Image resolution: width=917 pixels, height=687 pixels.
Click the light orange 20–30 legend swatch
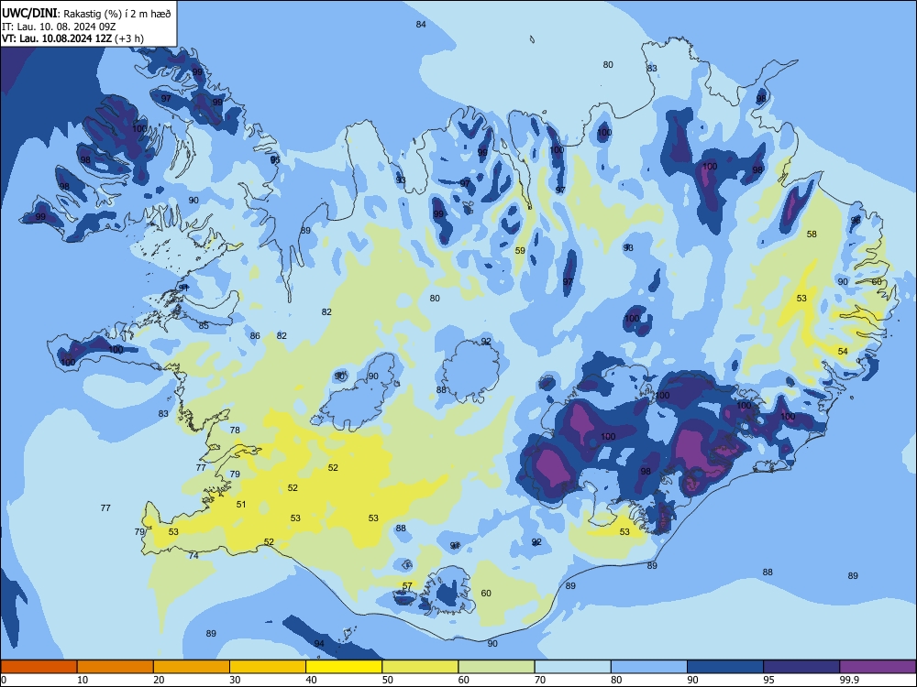click(192, 667)
